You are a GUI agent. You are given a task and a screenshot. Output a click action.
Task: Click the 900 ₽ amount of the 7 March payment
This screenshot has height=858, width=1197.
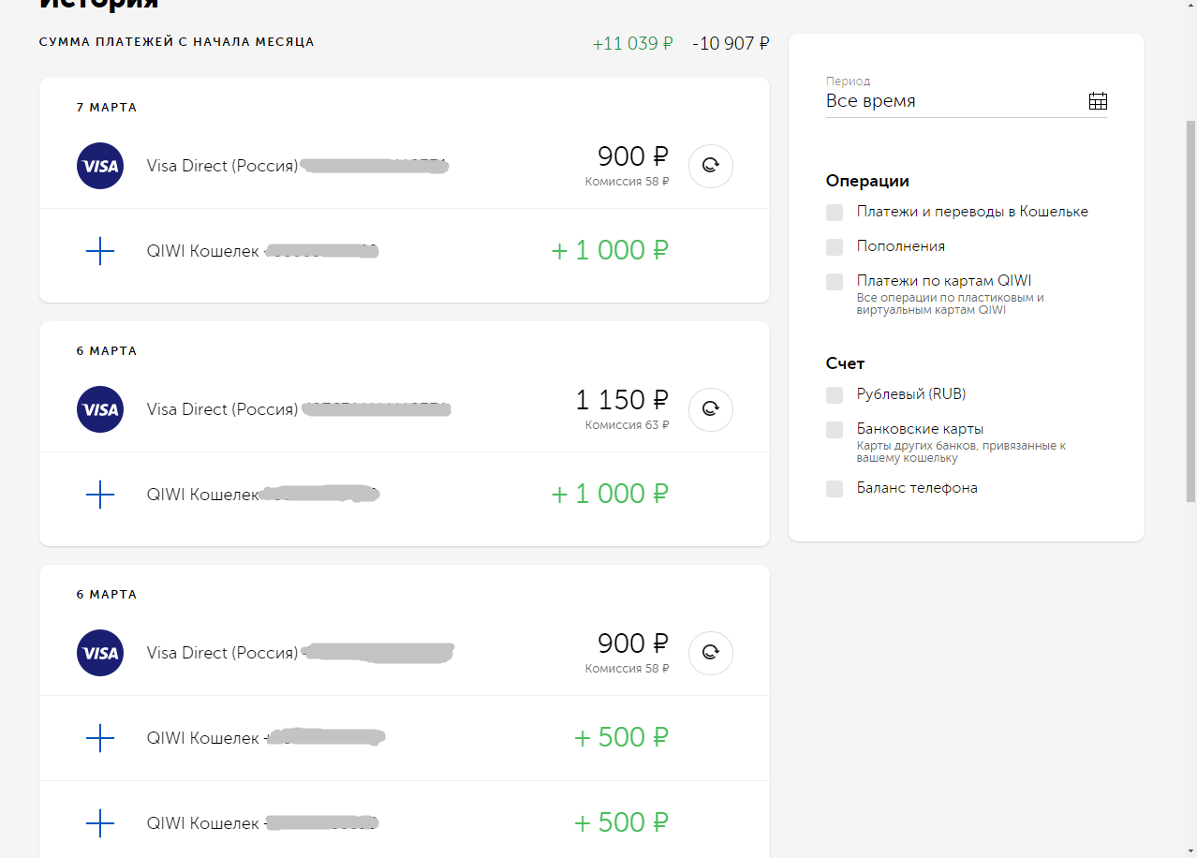[x=633, y=156]
